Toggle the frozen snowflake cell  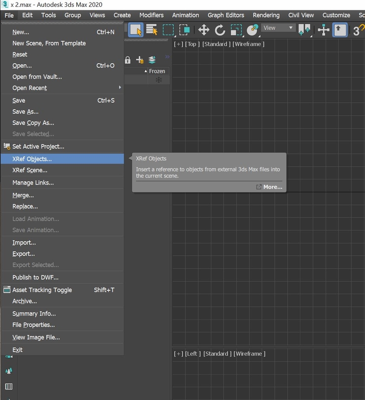159,80
